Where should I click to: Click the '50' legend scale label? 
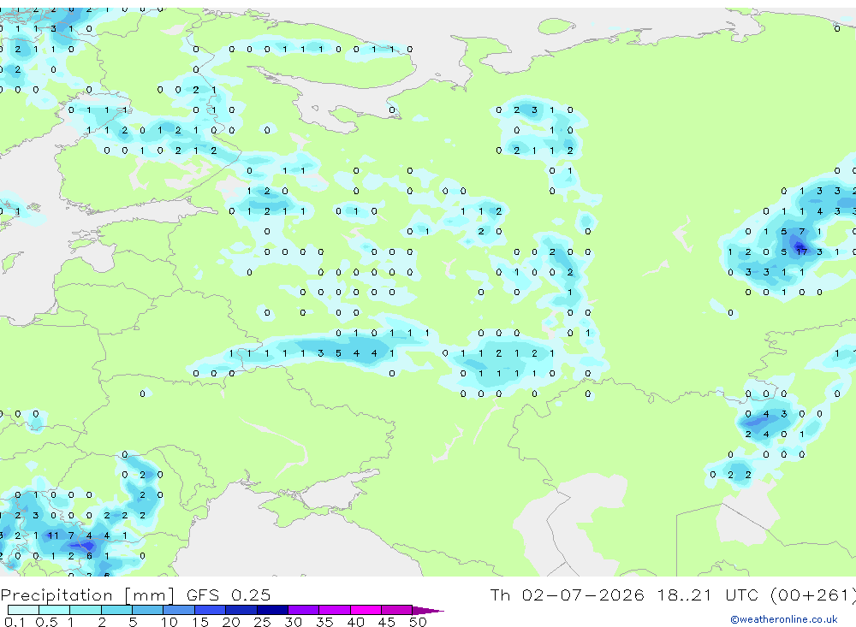418,622
